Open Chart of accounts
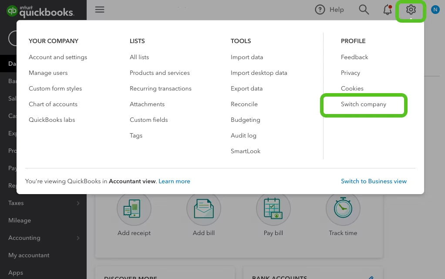445x279 pixels. click(x=53, y=104)
